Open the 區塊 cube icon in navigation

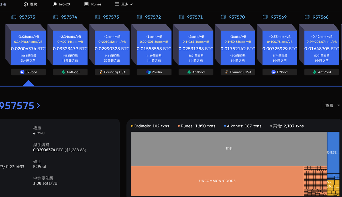click(x=26, y=4)
